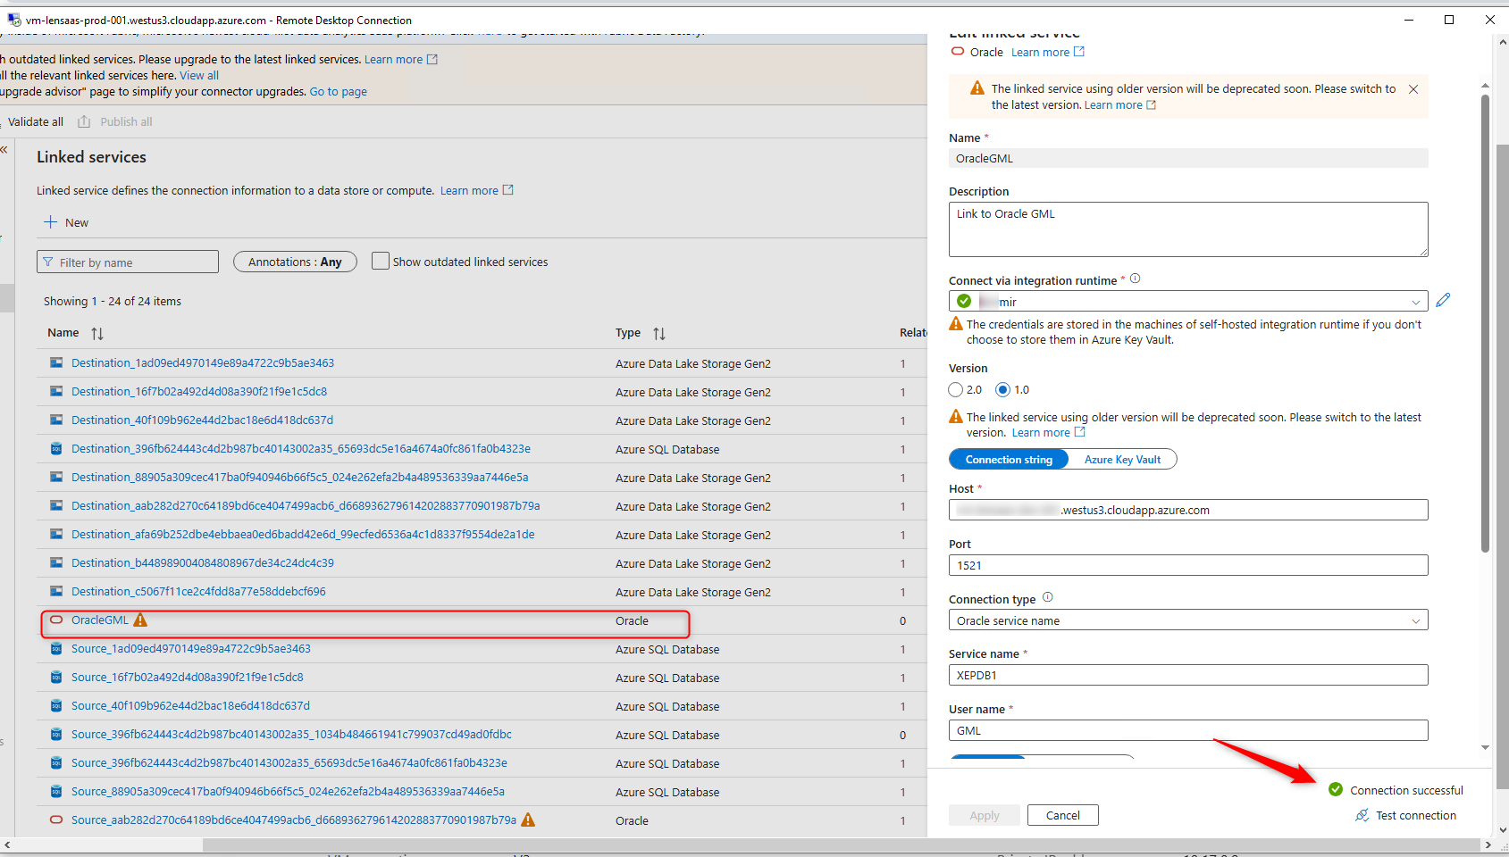Image resolution: width=1509 pixels, height=857 pixels.
Task: Click the collapse sidebar double-chevron icon
Action: click(x=4, y=149)
